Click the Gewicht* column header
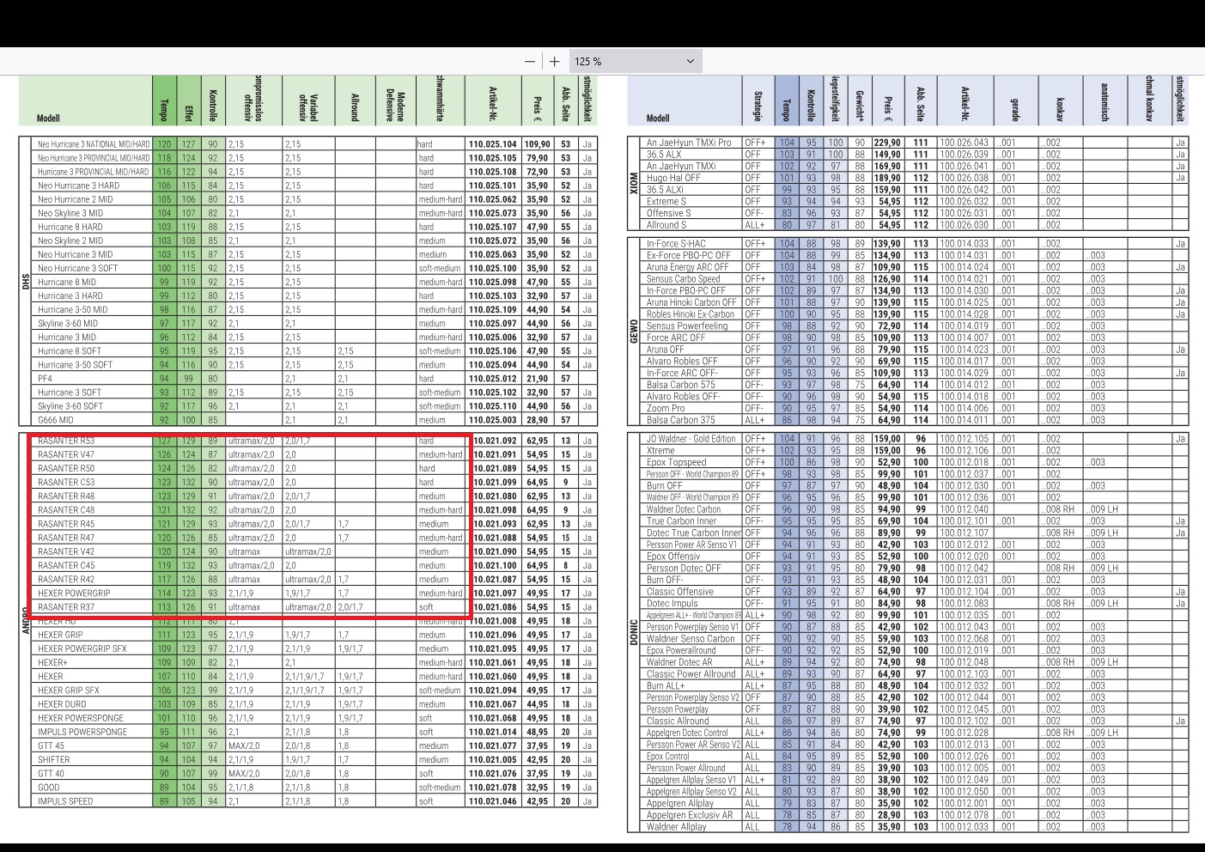The width and height of the screenshot is (1205, 852). (860, 106)
